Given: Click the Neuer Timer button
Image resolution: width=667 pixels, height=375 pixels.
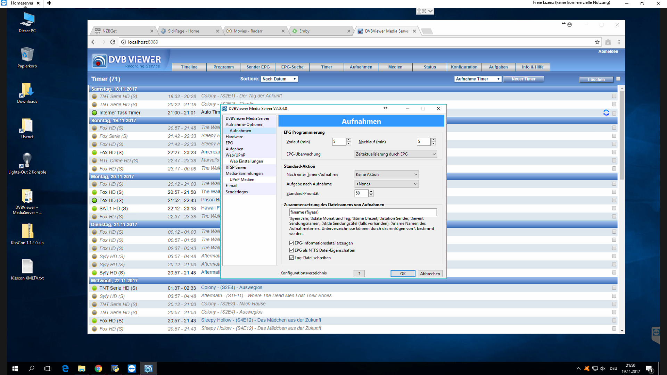Looking at the screenshot, I should tap(523, 79).
